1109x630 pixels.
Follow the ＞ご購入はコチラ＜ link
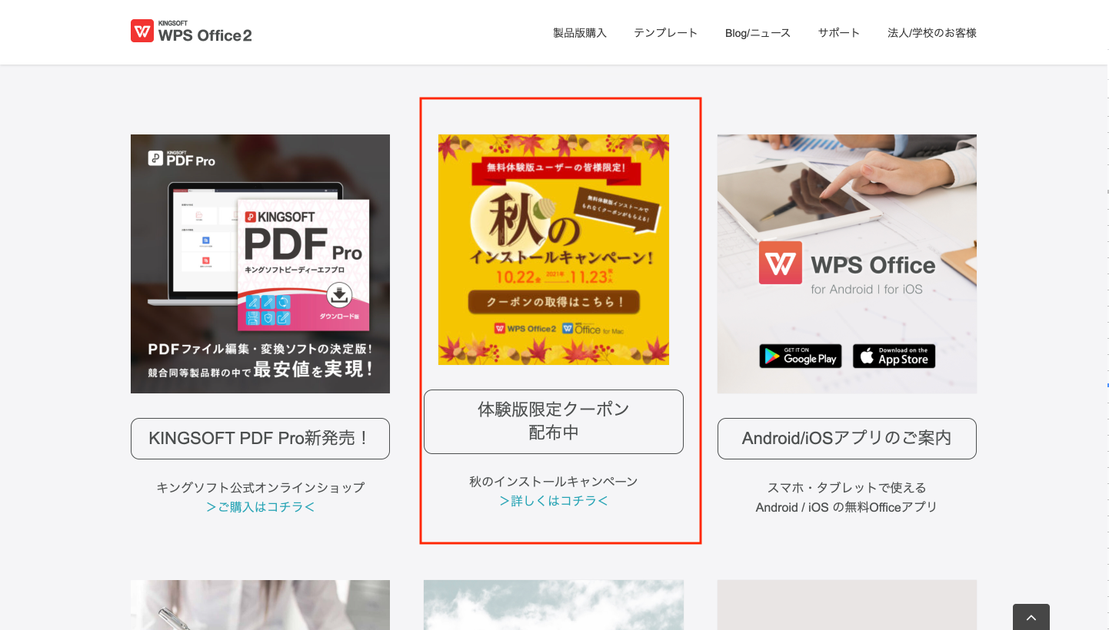(260, 507)
